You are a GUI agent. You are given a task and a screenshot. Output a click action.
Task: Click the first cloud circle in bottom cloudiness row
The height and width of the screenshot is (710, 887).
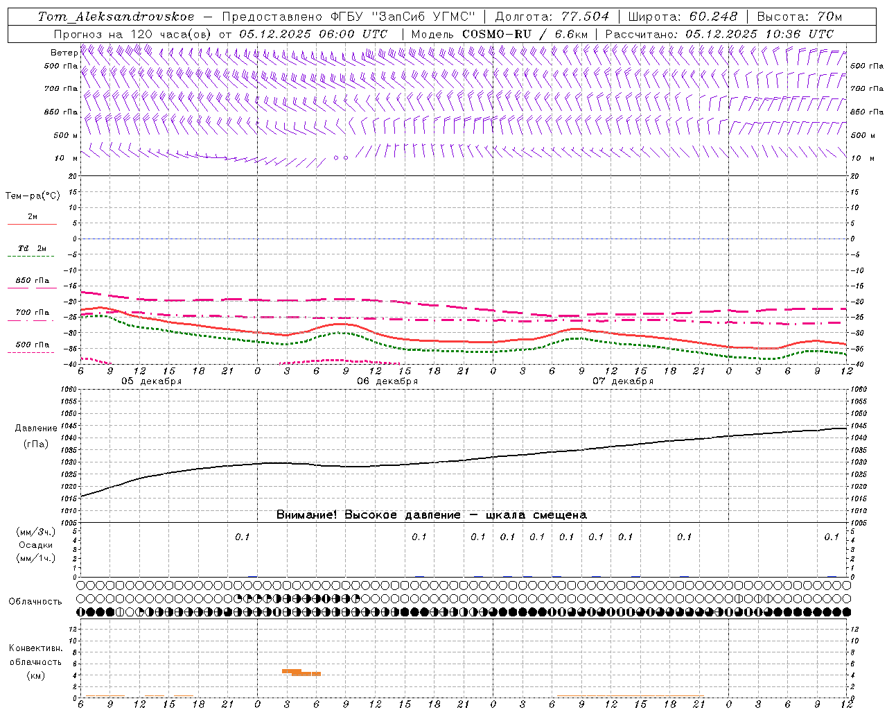[x=81, y=612]
